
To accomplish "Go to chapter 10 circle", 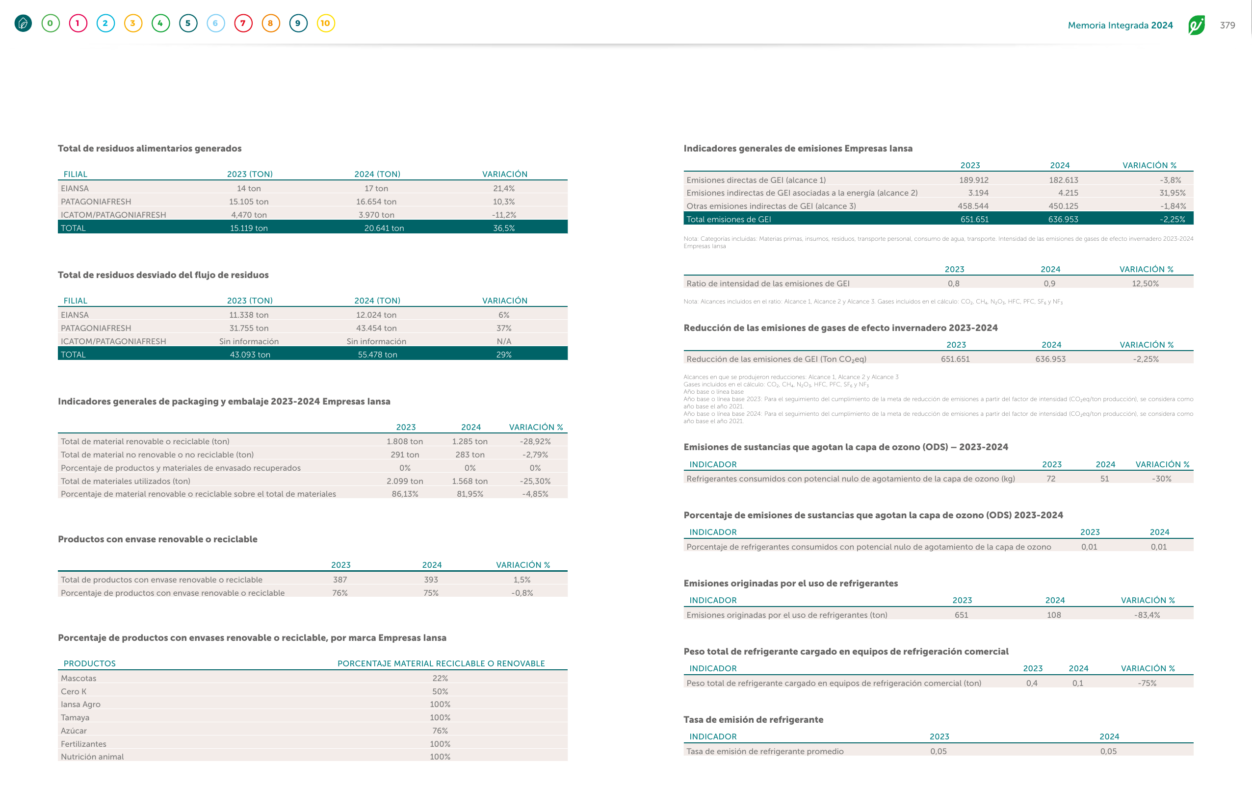I will click(x=326, y=23).
